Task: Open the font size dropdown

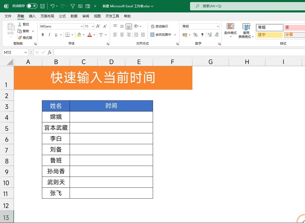Action: (92, 26)
